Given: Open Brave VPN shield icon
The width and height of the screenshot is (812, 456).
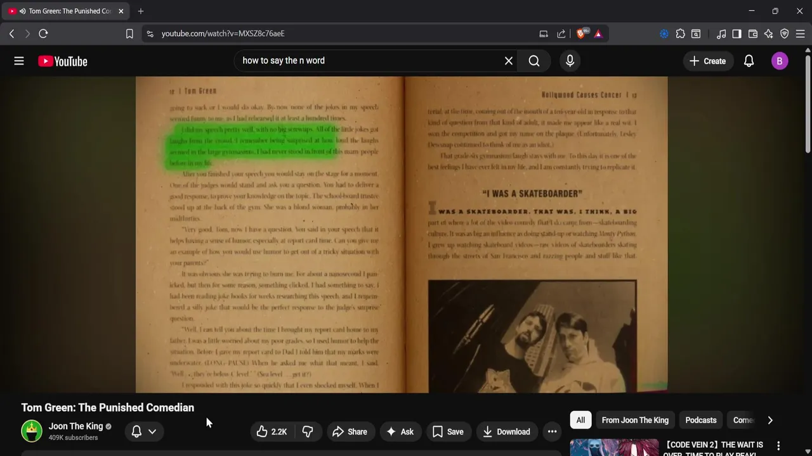Looking at the screenshot, I should coord(785,34).
